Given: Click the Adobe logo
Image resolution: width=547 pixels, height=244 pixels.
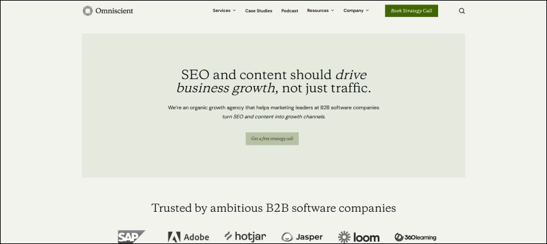Looking at the screenshot, I should click(x=189, y=237).
